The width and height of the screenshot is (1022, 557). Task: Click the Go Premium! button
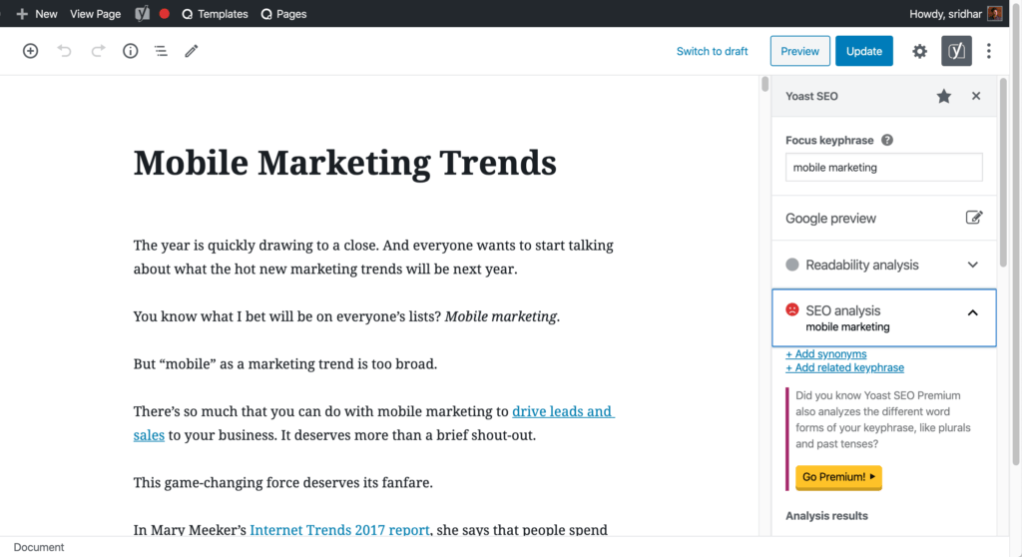pos(838,477)
